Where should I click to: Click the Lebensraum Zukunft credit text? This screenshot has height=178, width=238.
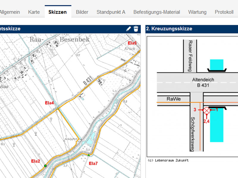coord(168,160)
